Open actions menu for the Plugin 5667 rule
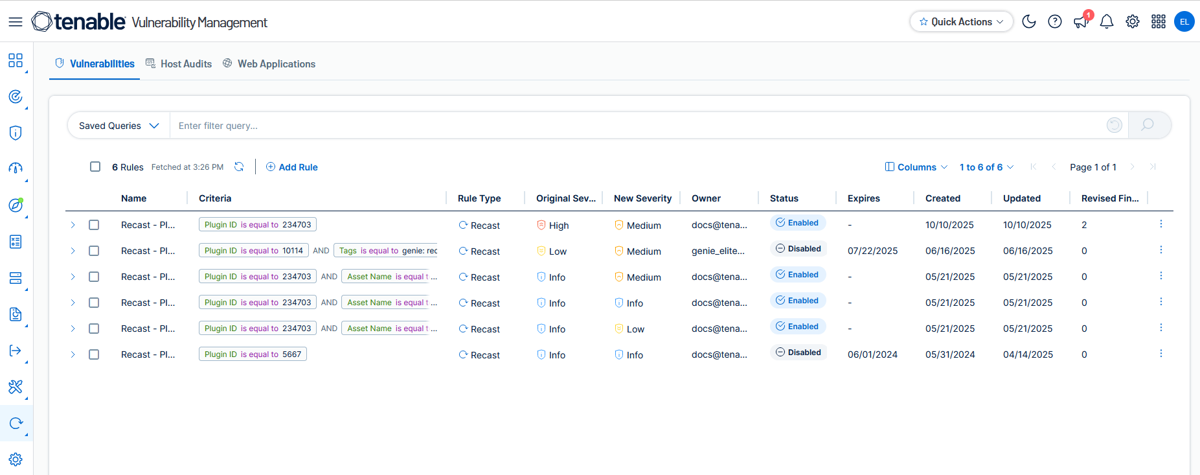Viewport: 1200px width, 475px height. [1160, 354]
